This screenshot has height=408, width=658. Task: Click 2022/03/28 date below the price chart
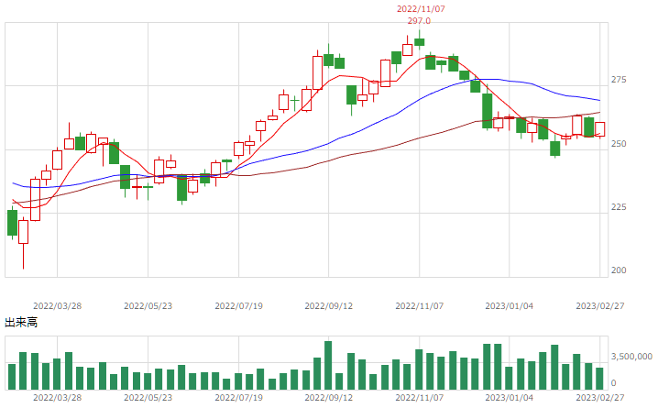57,306
